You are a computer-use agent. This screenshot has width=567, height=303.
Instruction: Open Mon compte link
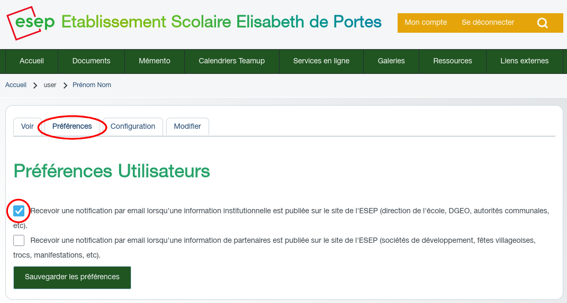pos(426,22)
